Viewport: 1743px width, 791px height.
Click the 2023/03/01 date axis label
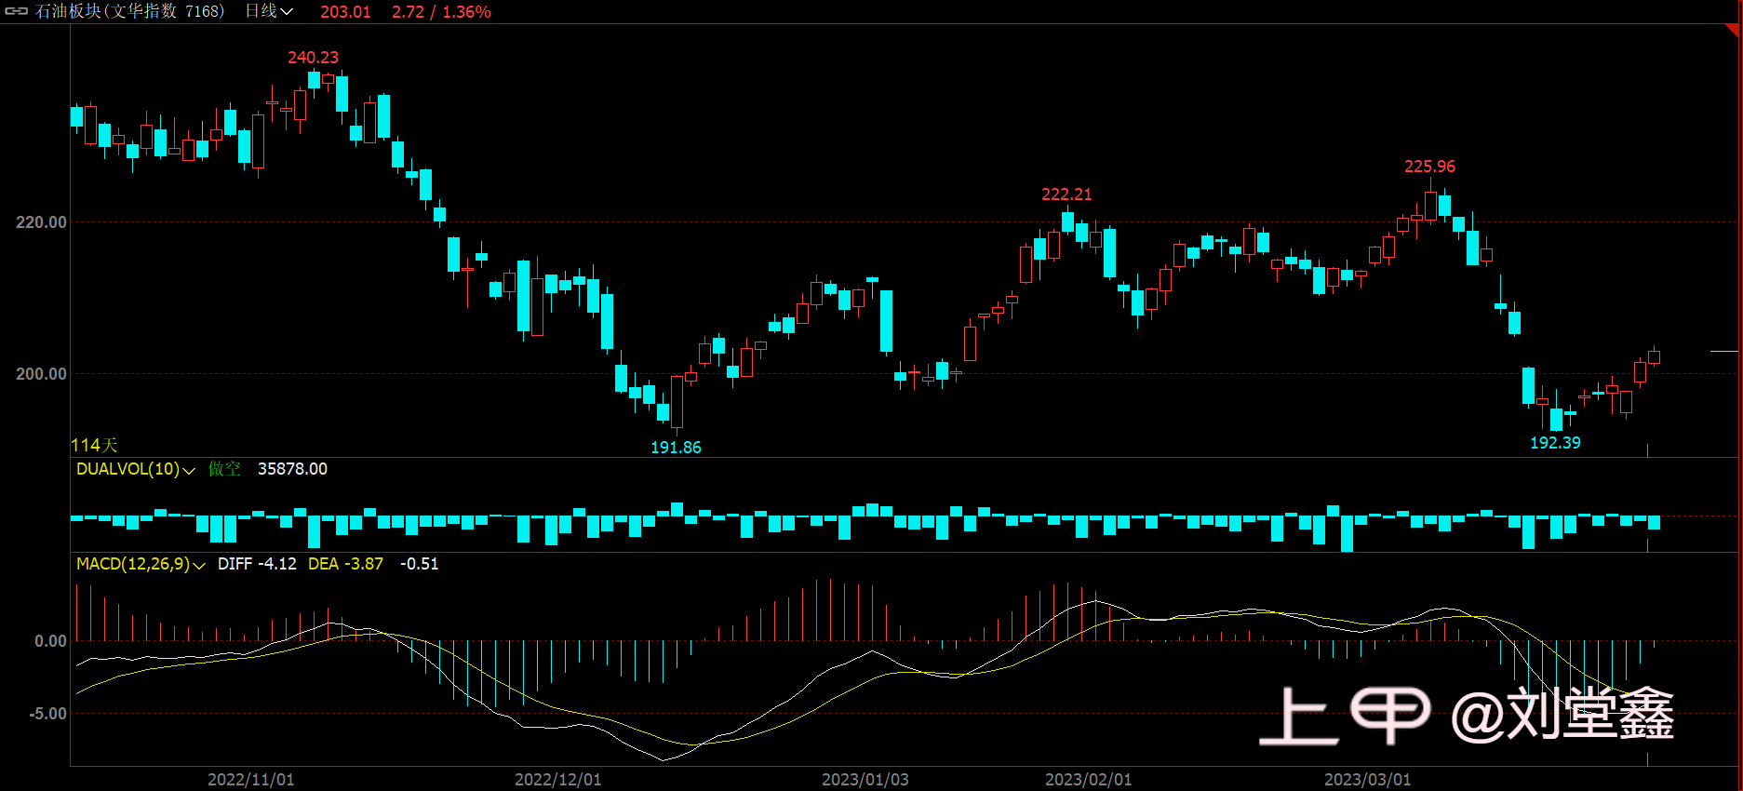pyautogui.click(x=1367, y=780)
